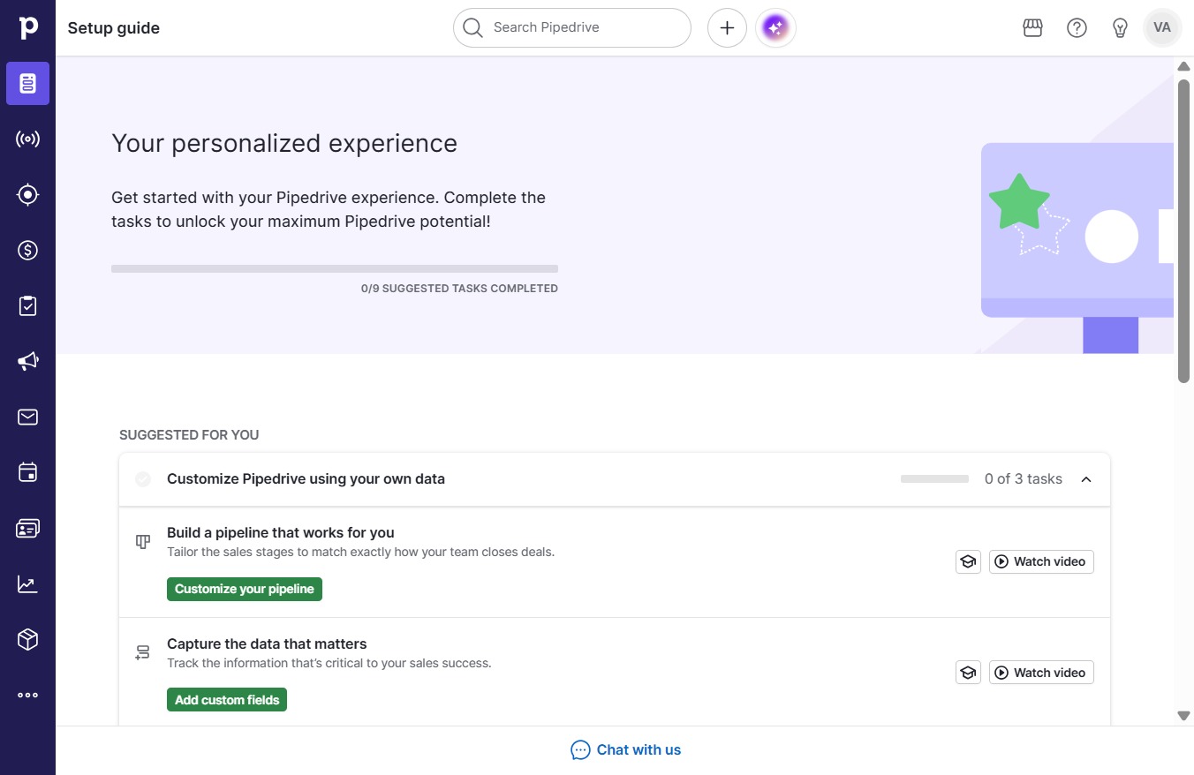Viewport: 1194px width, 775px height.
Task: Click the Setup guide page title
Action: click(x=114, y=28)
